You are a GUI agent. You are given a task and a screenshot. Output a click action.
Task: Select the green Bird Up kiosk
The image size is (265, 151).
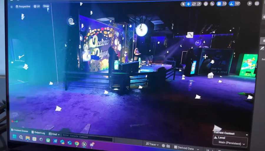click(x=248, y=65)
